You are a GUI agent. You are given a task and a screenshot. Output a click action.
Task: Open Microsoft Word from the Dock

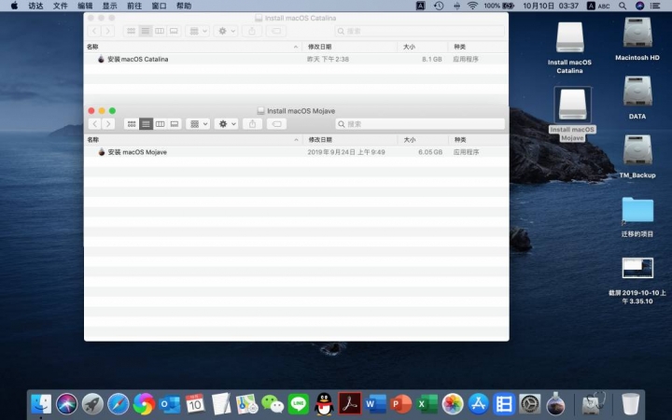[x=375, y=404]
